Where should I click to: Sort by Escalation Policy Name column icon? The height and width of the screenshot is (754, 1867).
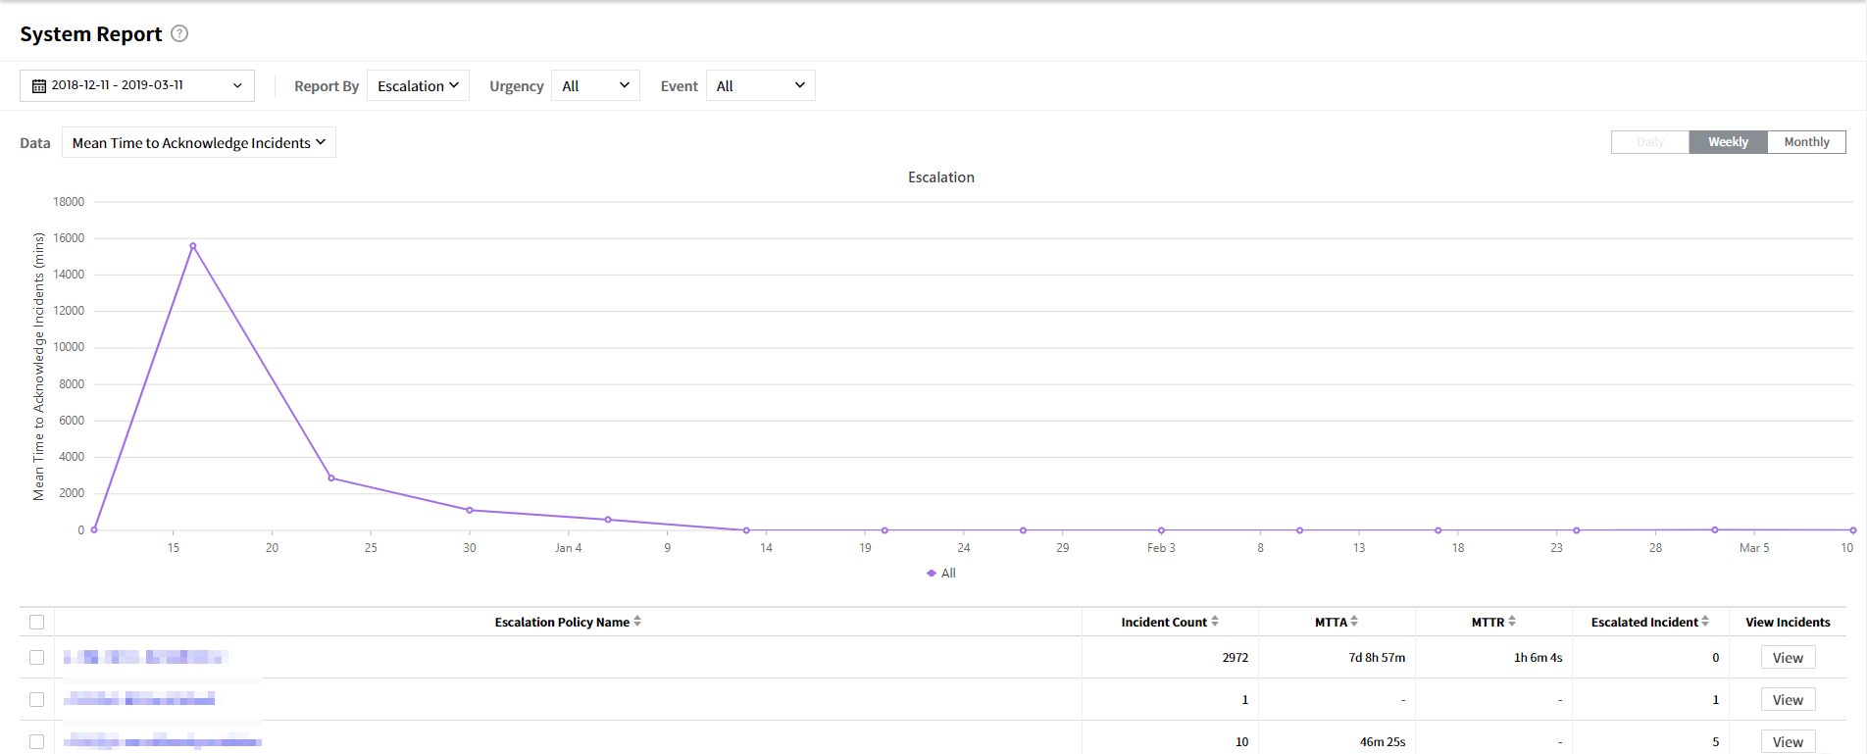[x=637, y=622]
